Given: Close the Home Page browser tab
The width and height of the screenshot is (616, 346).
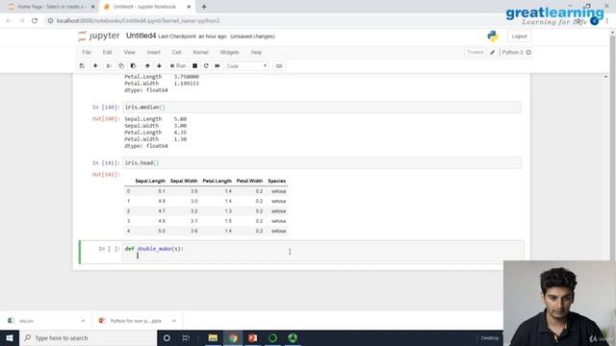Looking at the screenshot, I should coord(93,7).
